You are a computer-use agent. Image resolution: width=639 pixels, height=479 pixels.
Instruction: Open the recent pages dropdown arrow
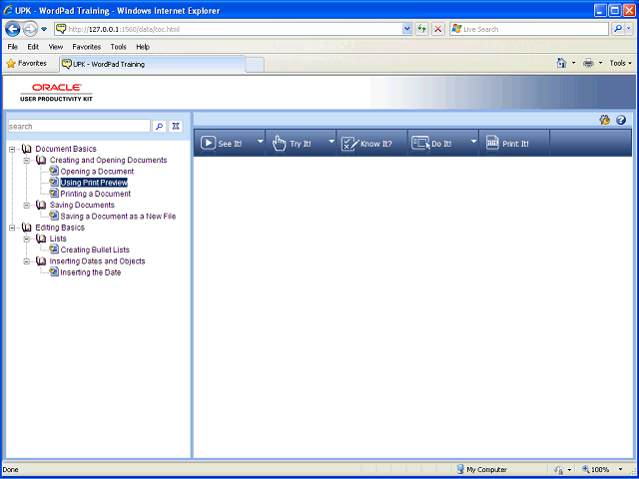44,29
